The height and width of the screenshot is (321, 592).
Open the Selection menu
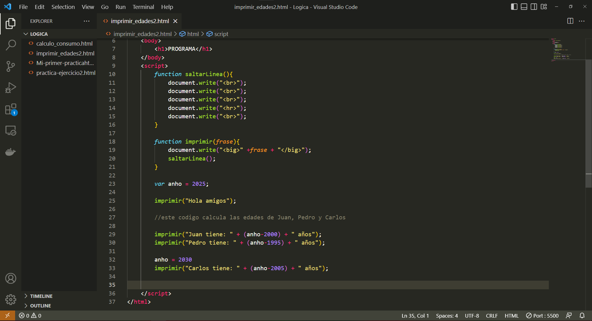tap(63, 7)
